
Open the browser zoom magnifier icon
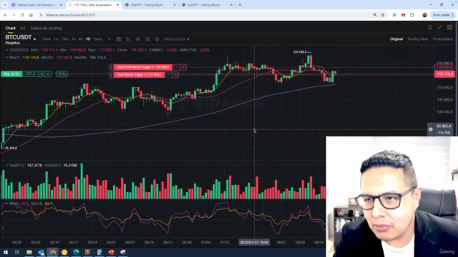click(375, 15)
